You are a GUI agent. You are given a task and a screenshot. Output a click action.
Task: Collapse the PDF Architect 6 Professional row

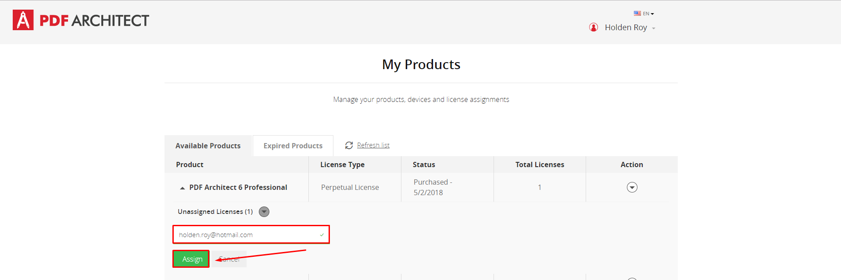pos(183,188)
